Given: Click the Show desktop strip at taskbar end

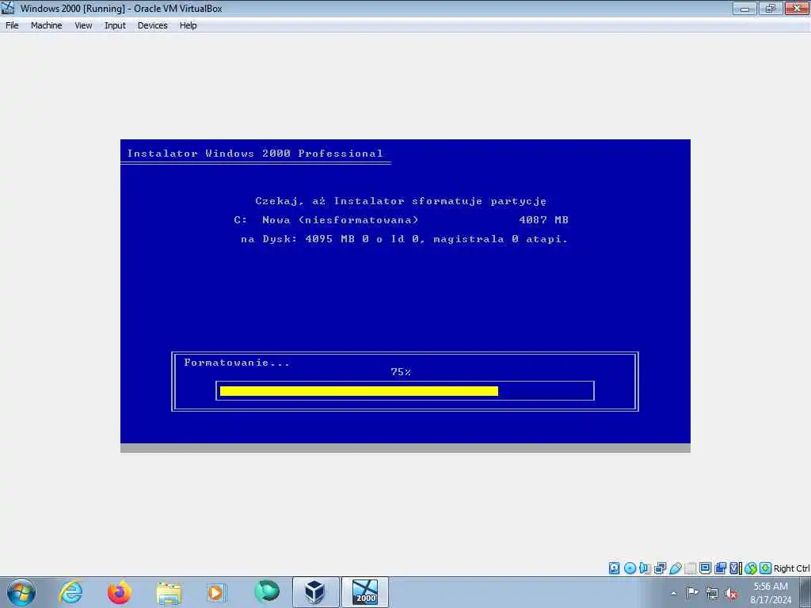Looking at the screenshot, I should coord(805,592).
